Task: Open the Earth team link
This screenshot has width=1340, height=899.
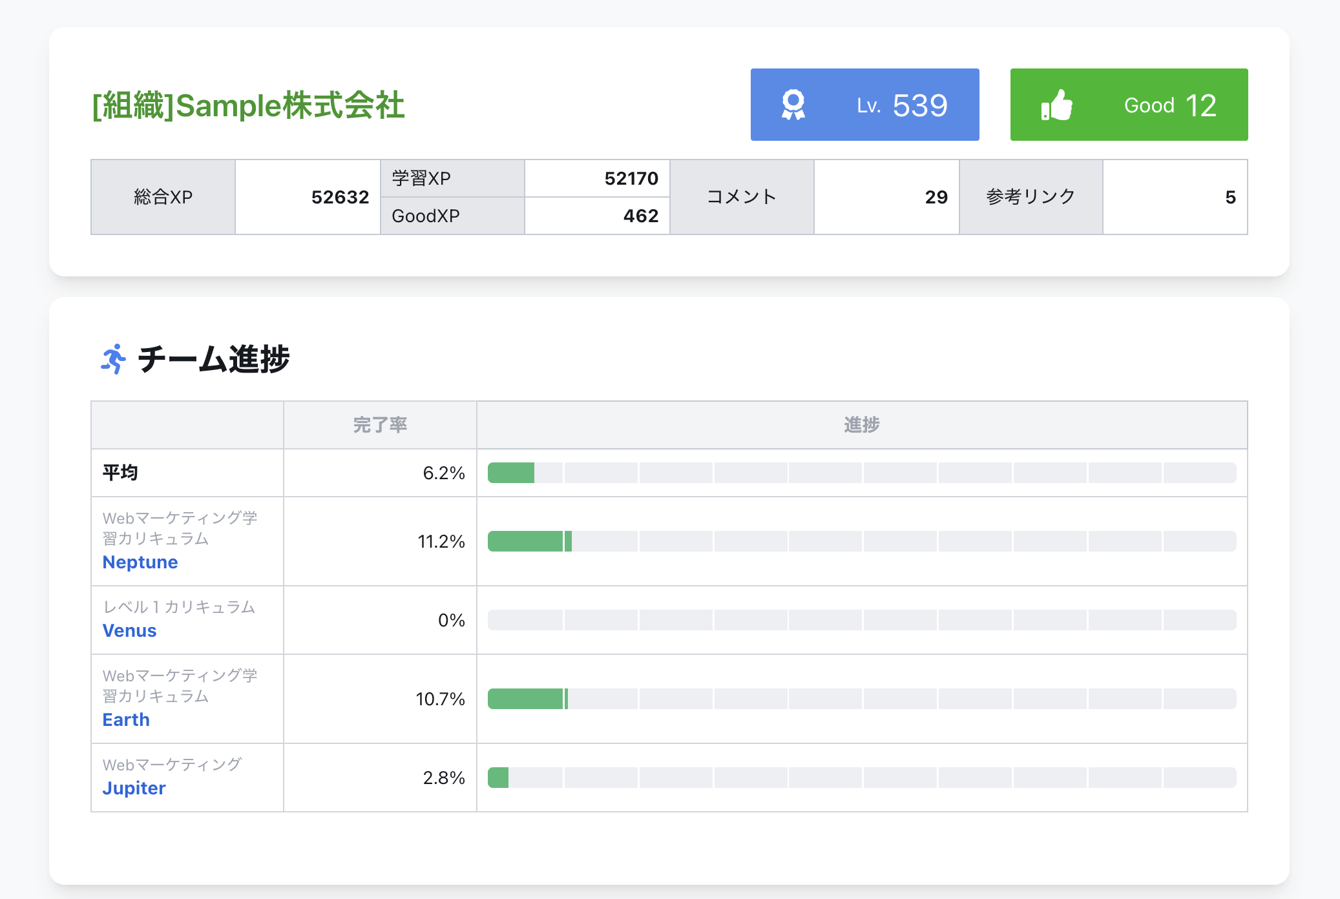Action: click(x=126, y=719)
